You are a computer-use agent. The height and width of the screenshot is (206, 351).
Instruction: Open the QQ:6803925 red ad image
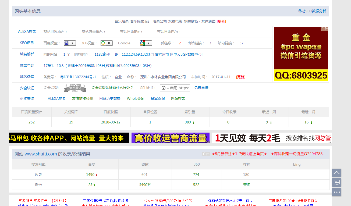coord(301,54)
